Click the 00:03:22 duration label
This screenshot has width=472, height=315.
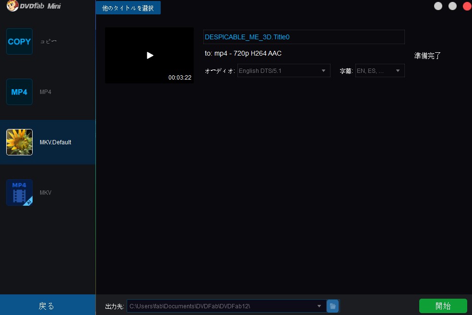(x=180, y=78)
